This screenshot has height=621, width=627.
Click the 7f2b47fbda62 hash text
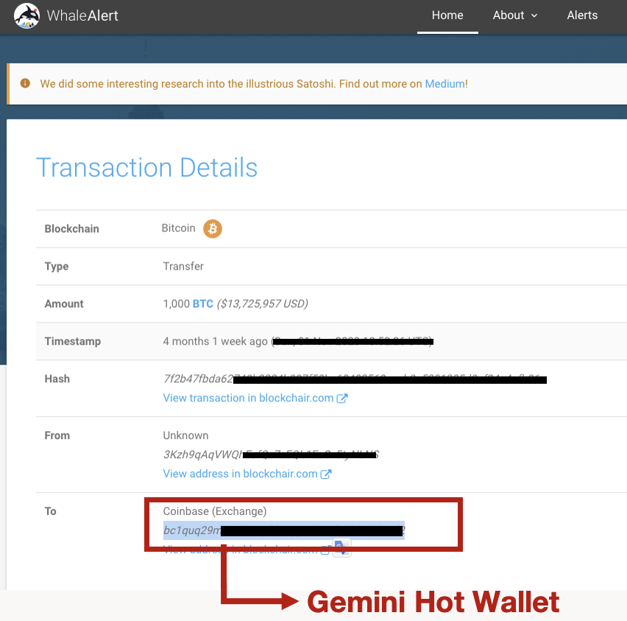point(355,379)
